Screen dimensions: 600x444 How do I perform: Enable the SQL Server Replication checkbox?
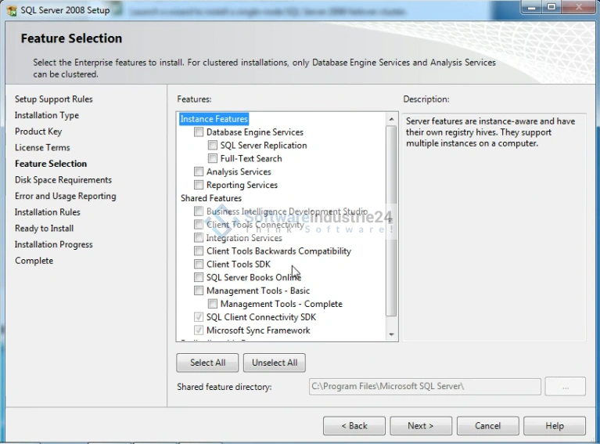point(213,146)
